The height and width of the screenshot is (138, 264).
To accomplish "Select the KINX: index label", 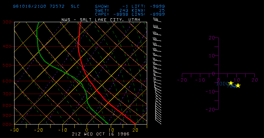I will 138,10.
